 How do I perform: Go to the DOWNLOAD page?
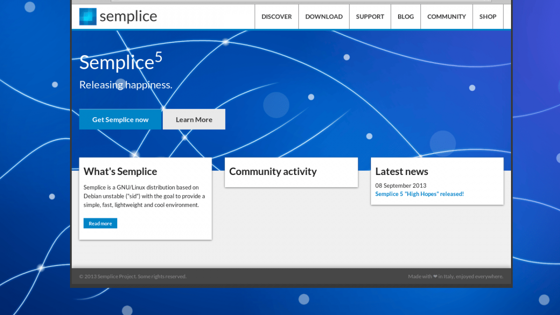tap(324, 16)
